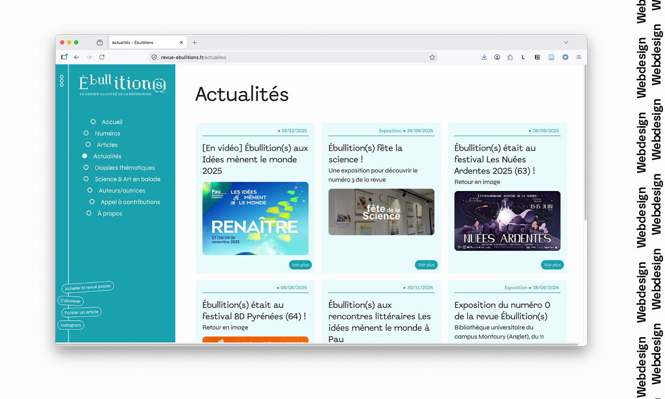Click the Actualités page heading

(242, 94)
